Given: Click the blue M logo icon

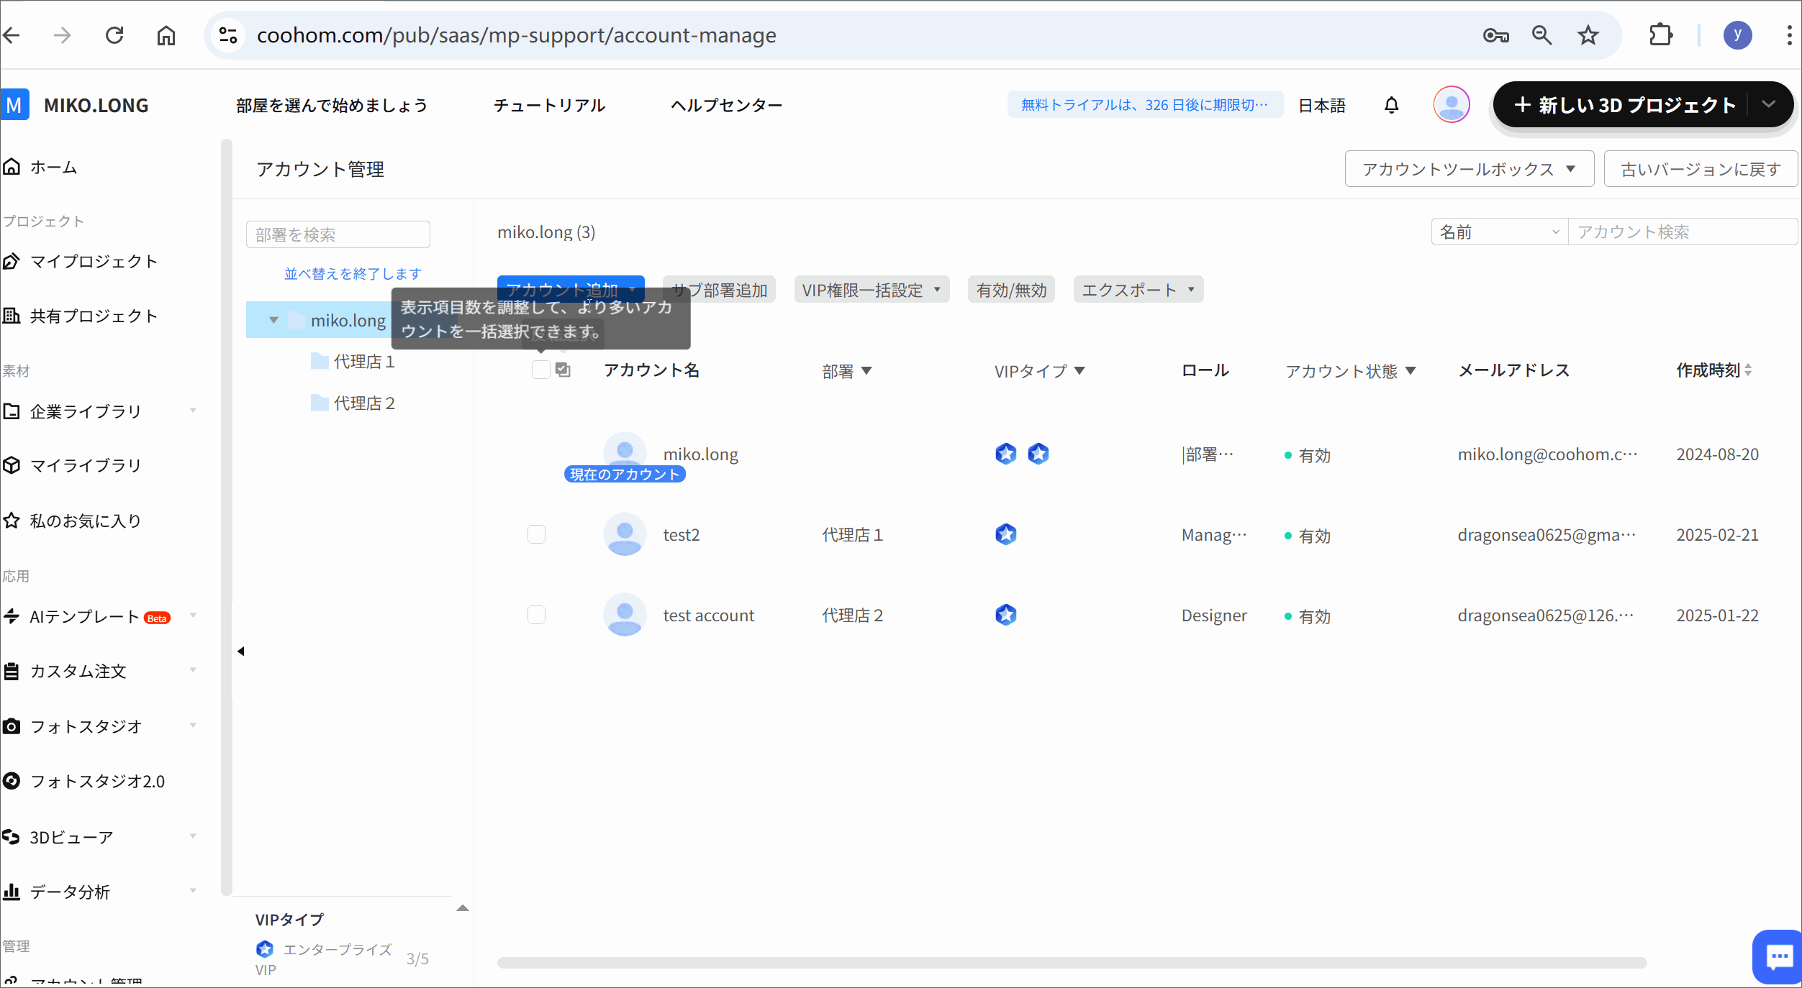Looking at the screenshot, I should pos(14,105).
